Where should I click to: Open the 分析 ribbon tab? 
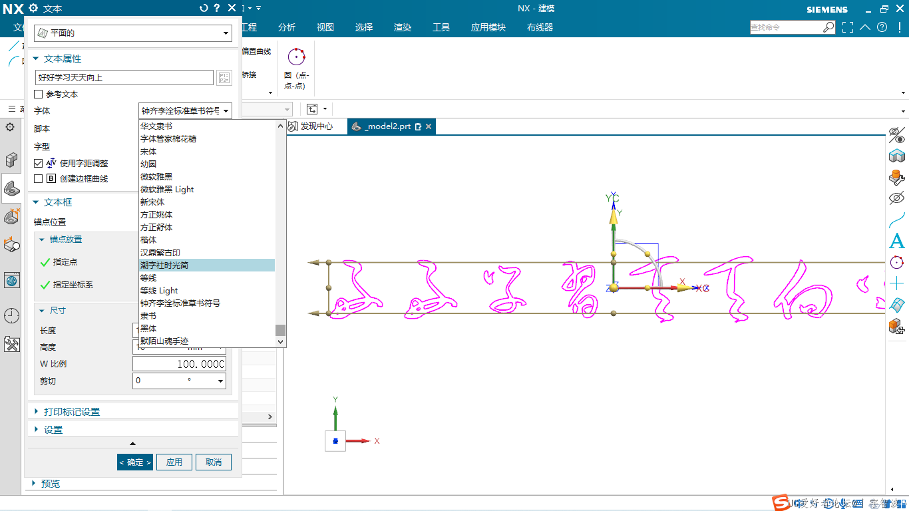coord(287,27)
